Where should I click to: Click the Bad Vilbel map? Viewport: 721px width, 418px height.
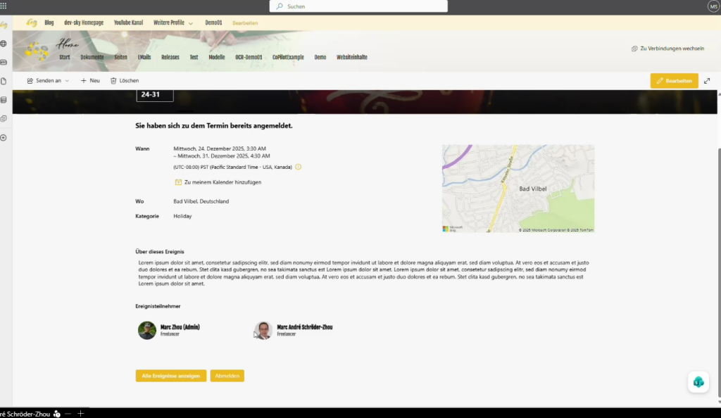pyautogui.click(x=518, y=189)
